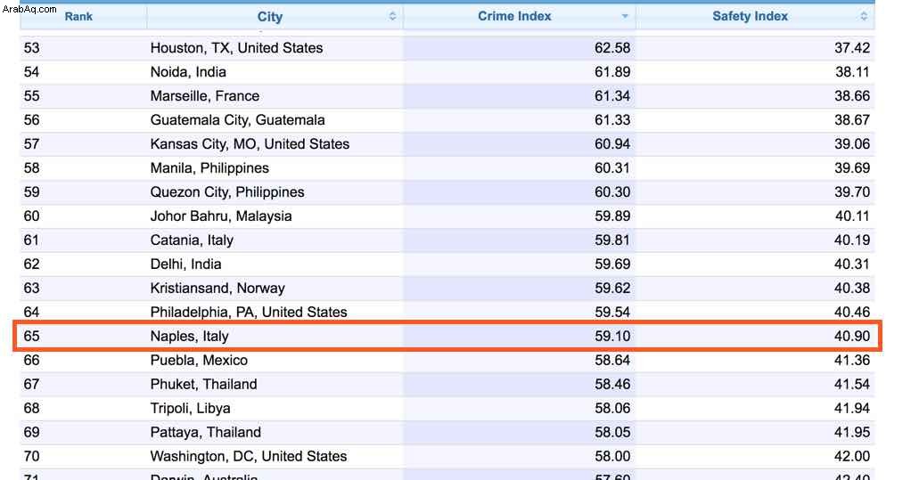Toggle City column sort arrows icon
The width and height of the screenshot is (919, 480).
tap(393, 16)
